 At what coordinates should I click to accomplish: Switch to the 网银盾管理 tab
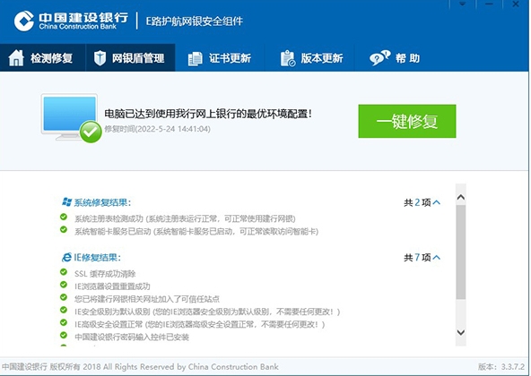click(x=130, y=58)
